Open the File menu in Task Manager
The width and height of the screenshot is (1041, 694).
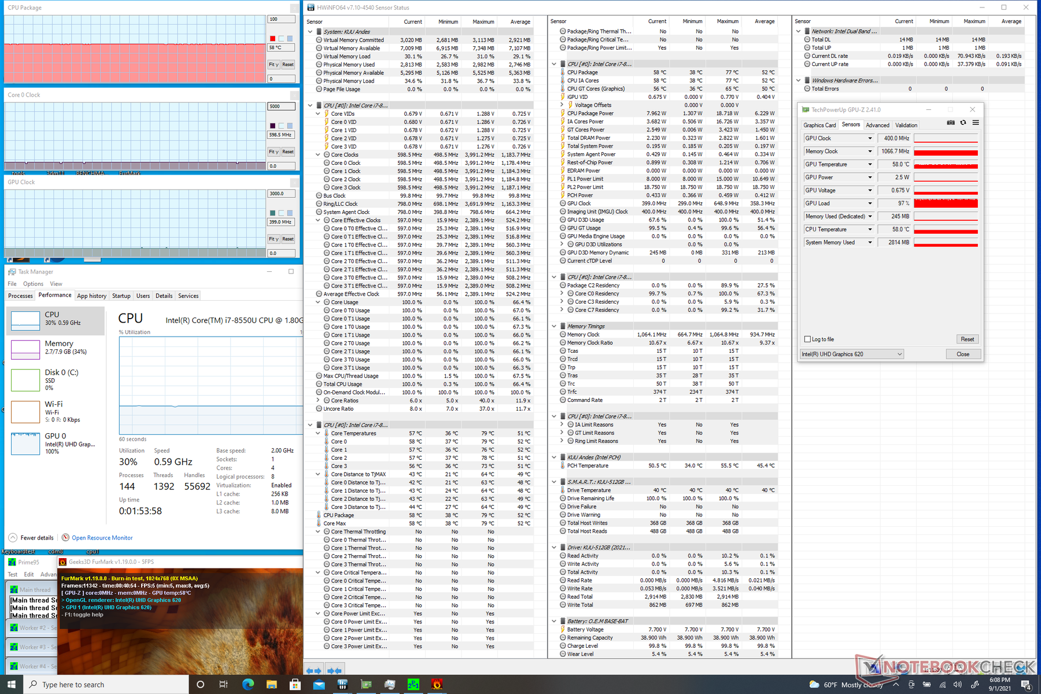(12, 284)
